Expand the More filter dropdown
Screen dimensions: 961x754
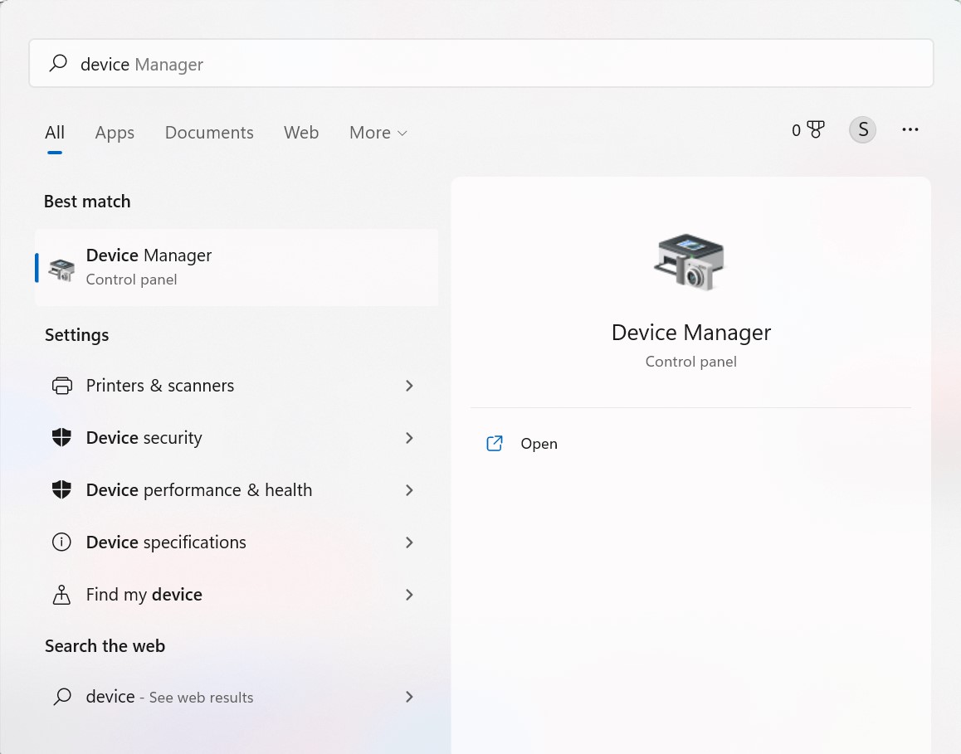coord(378,133)
